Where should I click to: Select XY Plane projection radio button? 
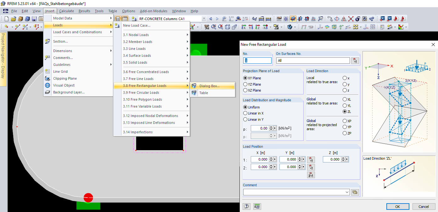point(245,78)
